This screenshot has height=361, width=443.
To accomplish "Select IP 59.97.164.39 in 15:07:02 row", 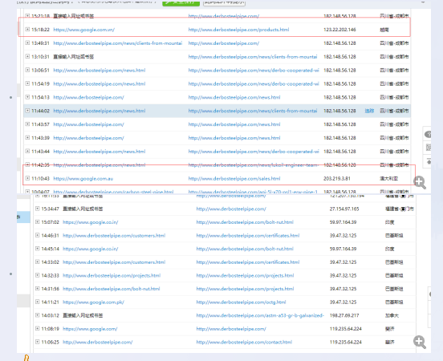I will pyautogui.click(x=343, y=222).
